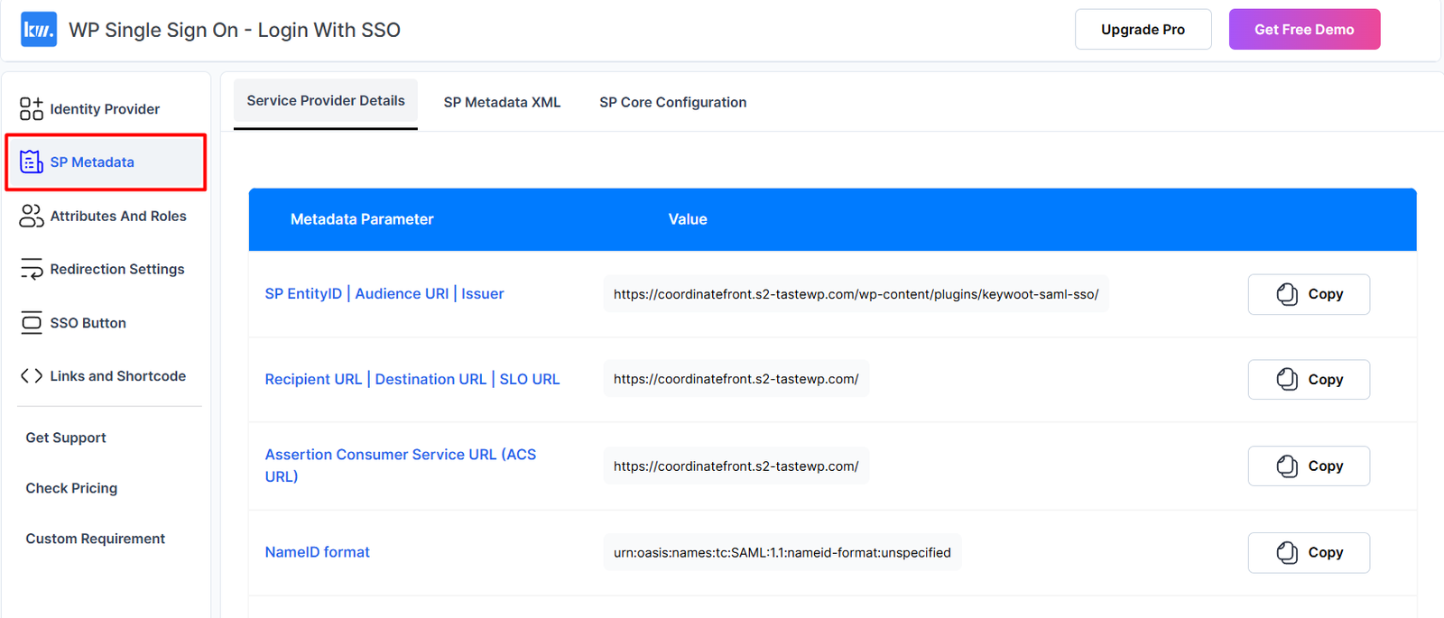Open the Check Pricing link
The height and width of the screenshot is (618, 1444).
[71, 488]
